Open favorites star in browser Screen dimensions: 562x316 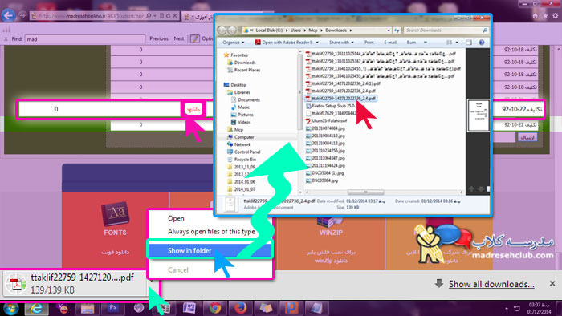[545, 16]
